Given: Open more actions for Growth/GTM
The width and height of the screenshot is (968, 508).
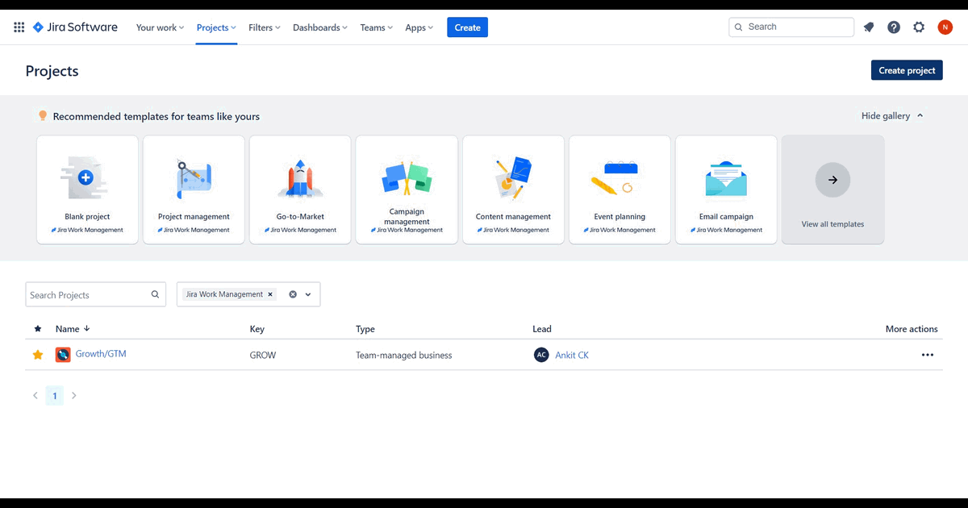Looking at the screenshot, I should coord(928,355).
